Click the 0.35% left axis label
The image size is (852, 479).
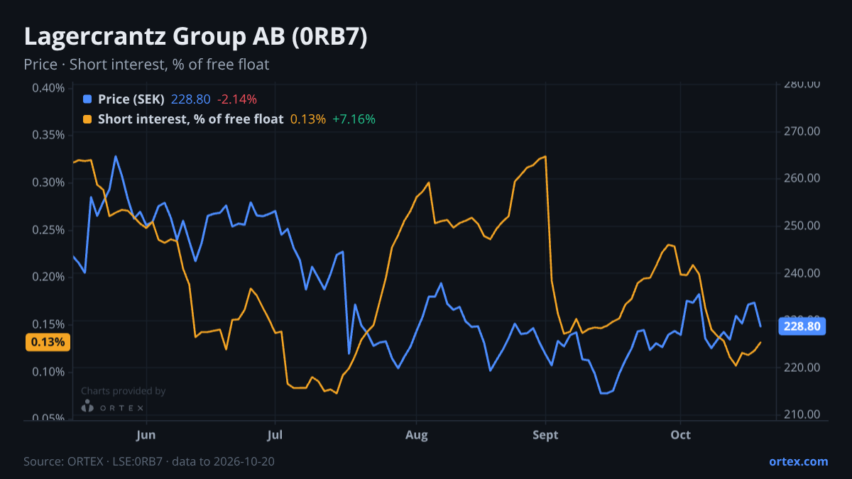point(48,135)
